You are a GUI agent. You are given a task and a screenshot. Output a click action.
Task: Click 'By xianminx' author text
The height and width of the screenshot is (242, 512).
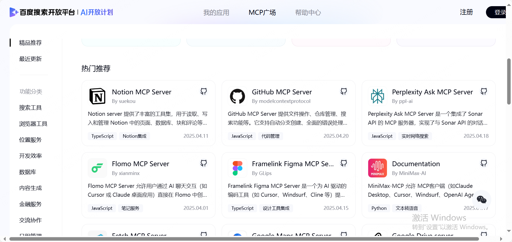point(126,173)
